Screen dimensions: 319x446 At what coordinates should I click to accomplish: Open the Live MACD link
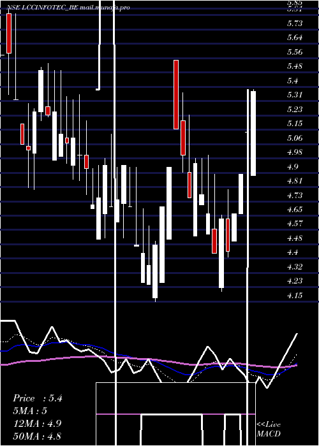[x=269, y=429]
